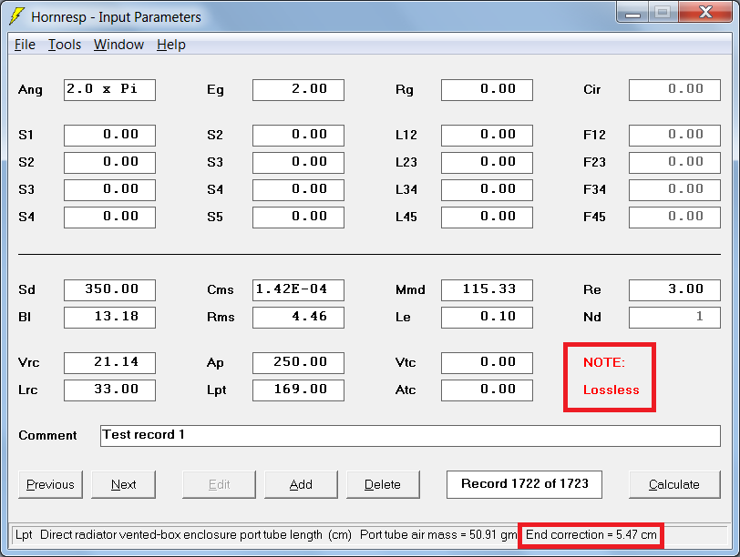Screen dimensions: 740x557
Task: Select the Vrc field showing 21.14
Action: click(x=109, y=363)
